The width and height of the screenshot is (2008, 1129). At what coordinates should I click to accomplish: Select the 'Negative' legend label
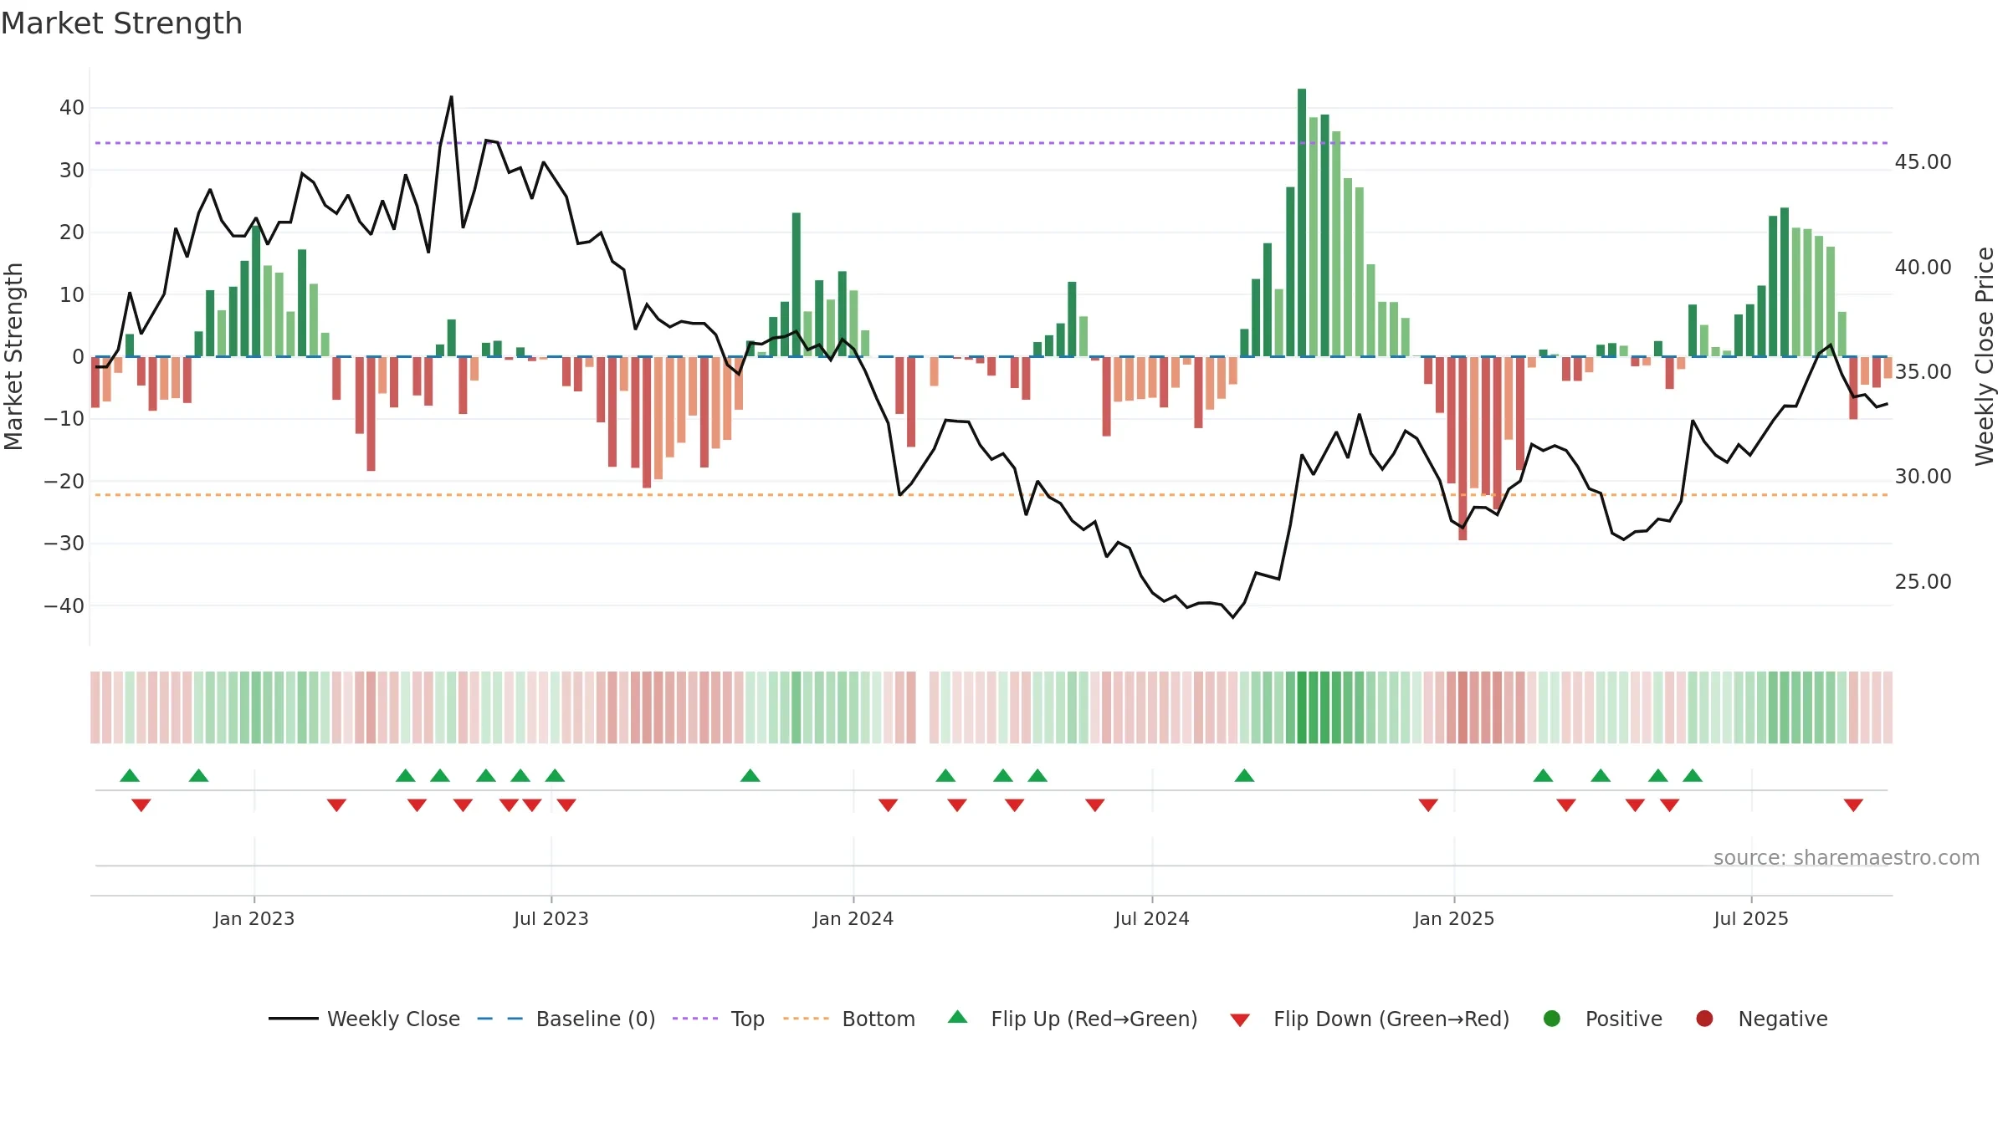click(1783, 1020)
